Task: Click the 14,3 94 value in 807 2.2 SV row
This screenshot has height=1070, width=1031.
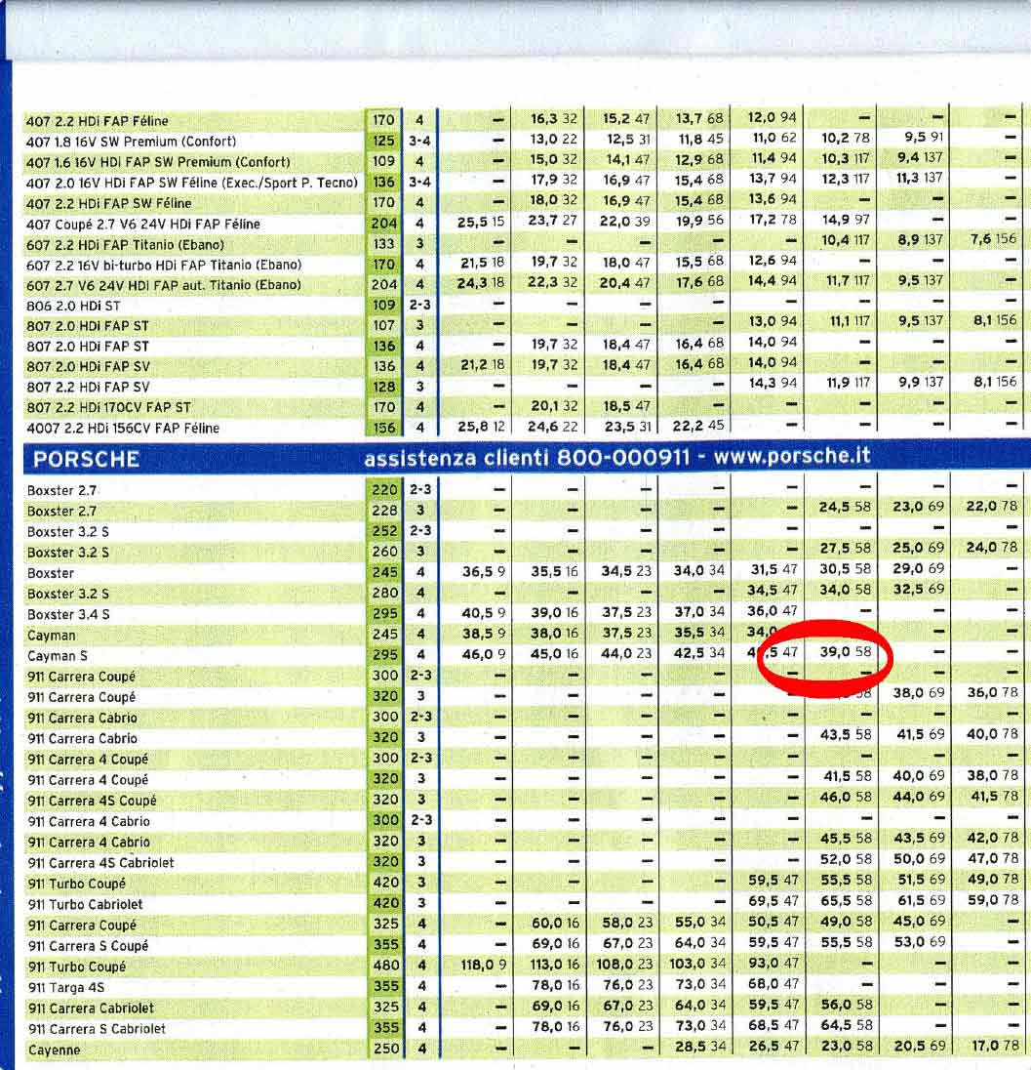Action: [x=773, y=383]
